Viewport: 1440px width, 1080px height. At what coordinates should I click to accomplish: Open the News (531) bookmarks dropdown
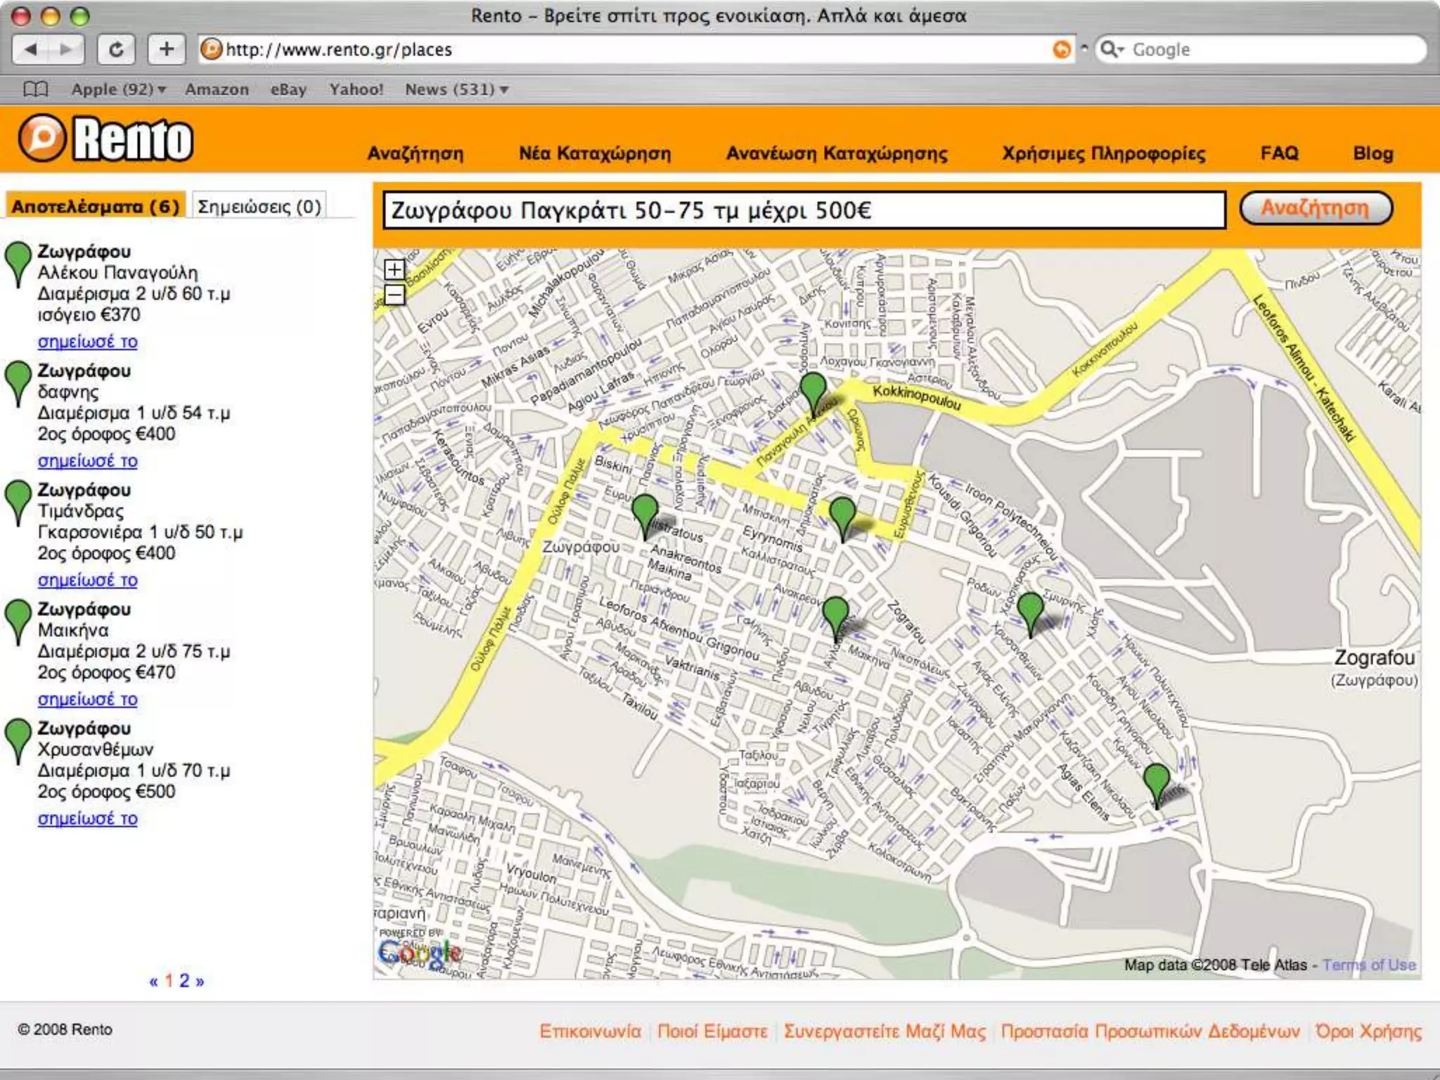click(456, 89)
